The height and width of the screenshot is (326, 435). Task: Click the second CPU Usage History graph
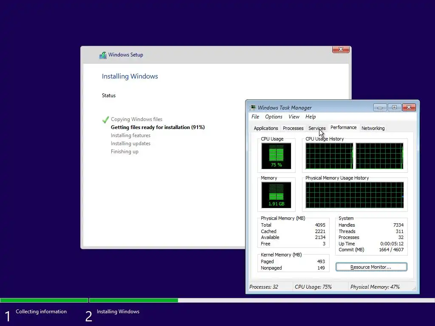379,156
